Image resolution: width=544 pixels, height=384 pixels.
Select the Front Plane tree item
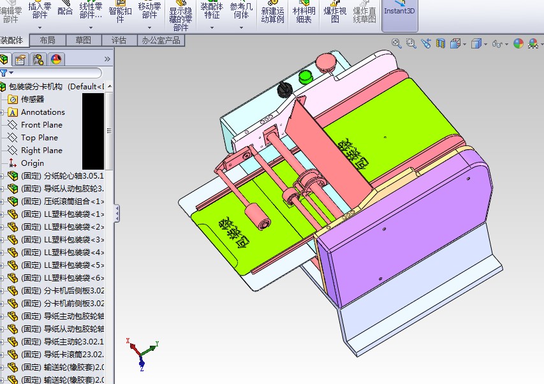point(41,125)
